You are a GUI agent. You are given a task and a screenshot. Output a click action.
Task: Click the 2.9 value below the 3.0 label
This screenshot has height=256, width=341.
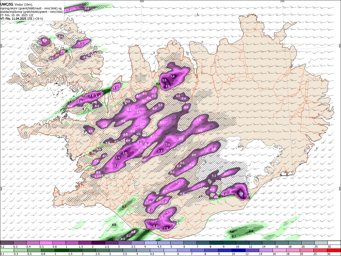pyautogui.click(x=168, y=86)
